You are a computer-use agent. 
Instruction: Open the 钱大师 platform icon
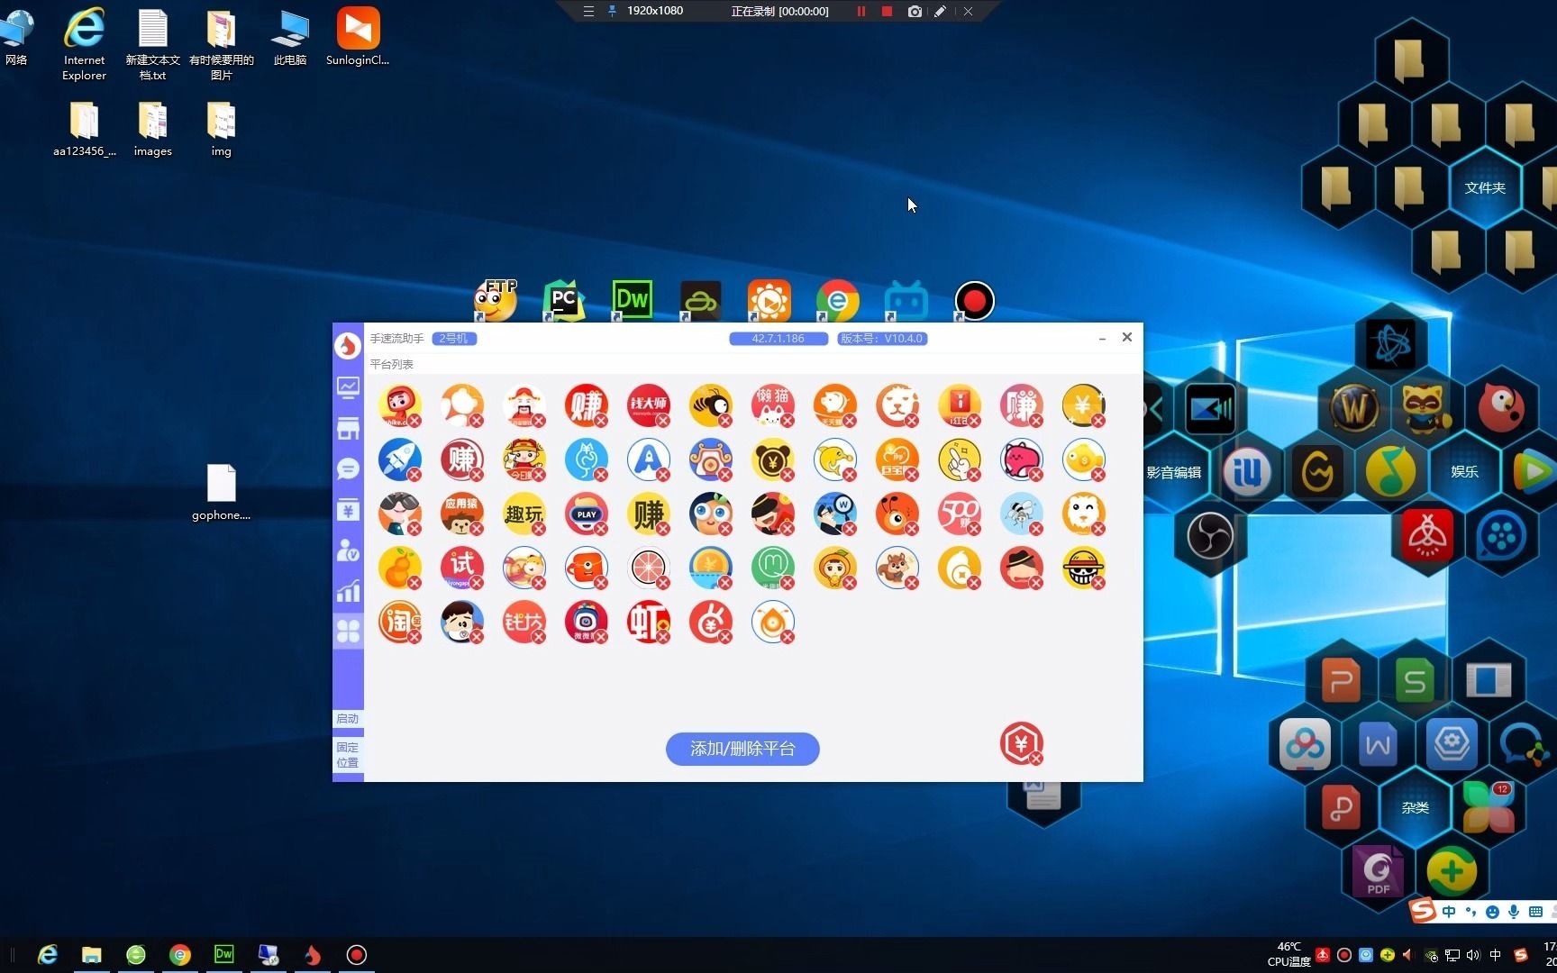(x=649, y=405)
